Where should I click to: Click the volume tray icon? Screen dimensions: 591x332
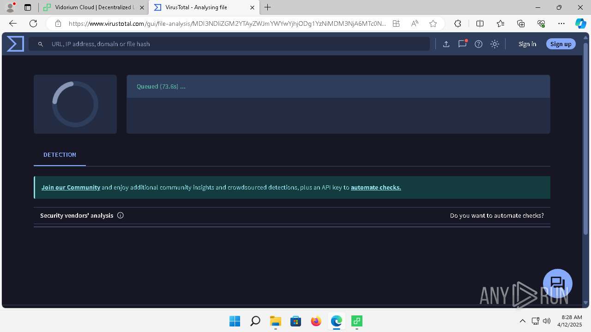click(547, 321)
